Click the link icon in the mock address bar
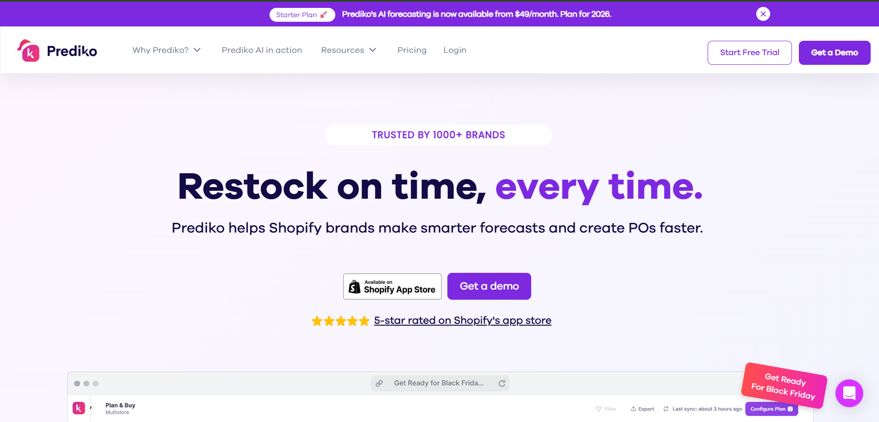This screenshot has width=879, height=422. [379, 383]
